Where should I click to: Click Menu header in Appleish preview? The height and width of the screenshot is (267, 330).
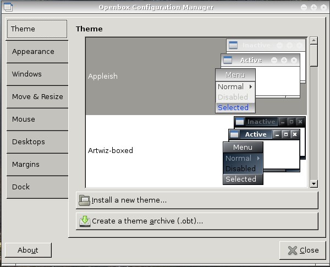[x=235, y=75]
